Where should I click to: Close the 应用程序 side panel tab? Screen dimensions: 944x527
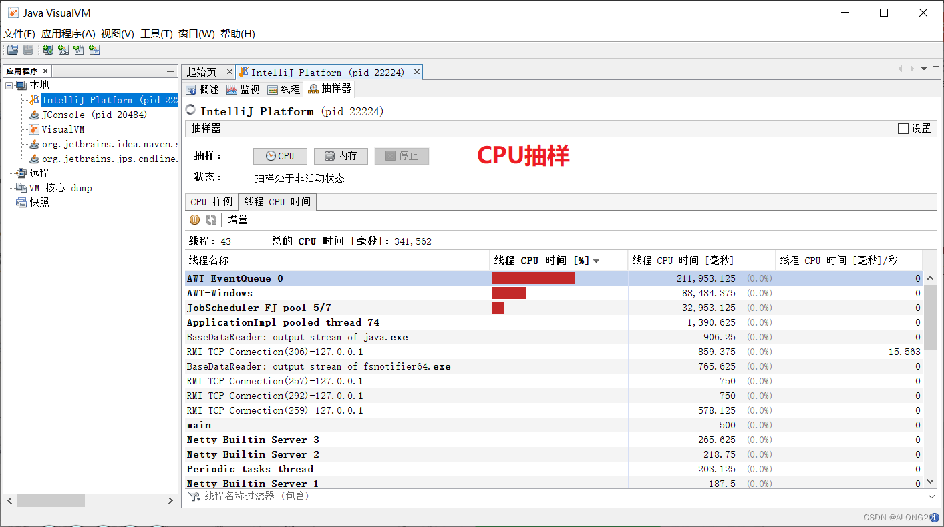(x=45, y=71)
